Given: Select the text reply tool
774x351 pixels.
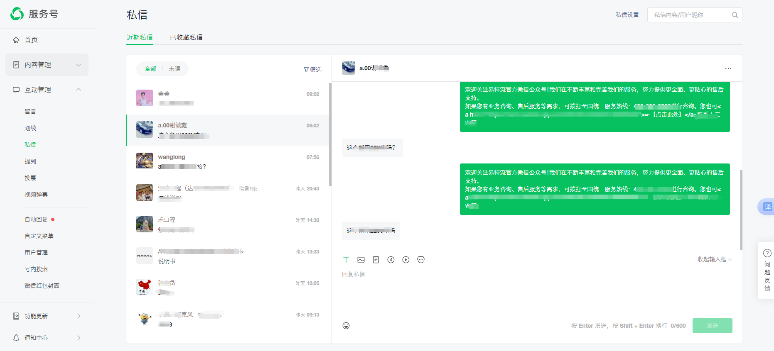Looking at the screenshot, I should 346,260.
